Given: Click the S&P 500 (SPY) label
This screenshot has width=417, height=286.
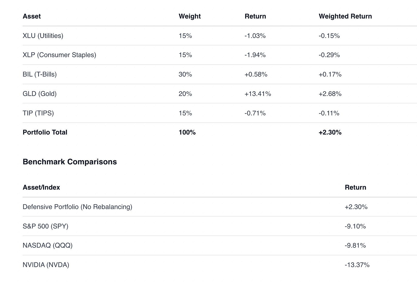Looking at the screenshot, I should (45, 226).
